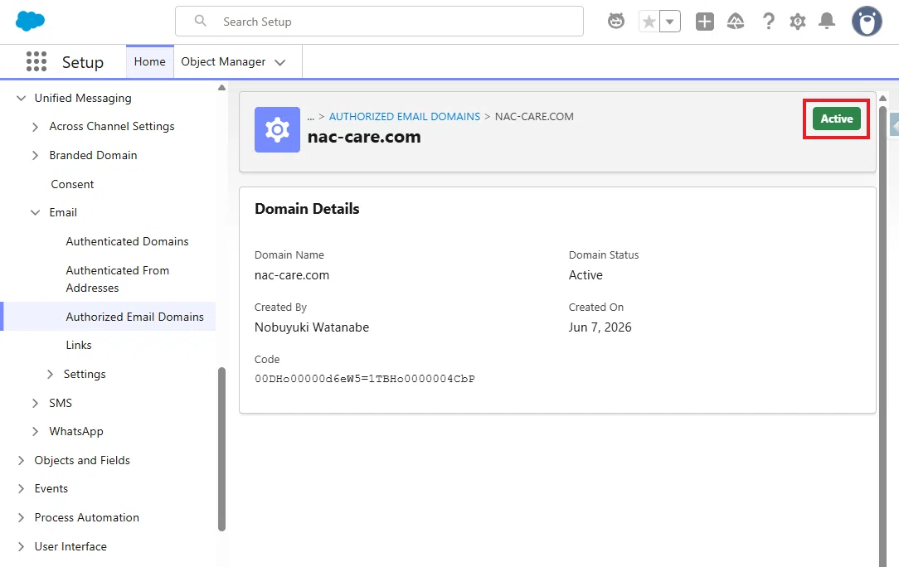Open the Object Manager dropdown chevron
This screenshot has width=899, height=567.
[x=279, y=62]
